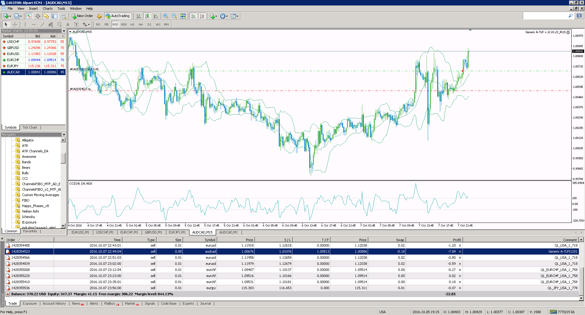Viewport: 585px width, 315px height.
Task: Open the EURUSD,M1 chart tab
Action: click(80, 232)
